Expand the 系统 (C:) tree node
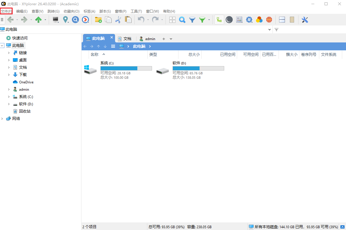 point(9,97)
